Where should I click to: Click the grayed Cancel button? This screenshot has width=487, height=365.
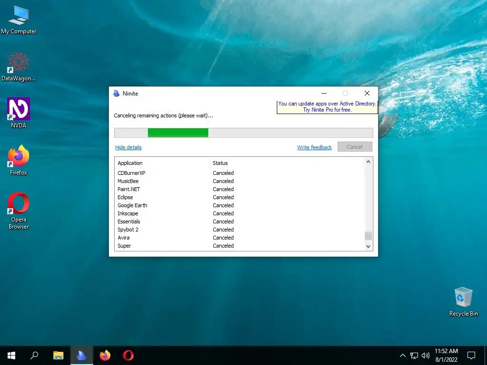pyautogui.click(x=355, y=147)
